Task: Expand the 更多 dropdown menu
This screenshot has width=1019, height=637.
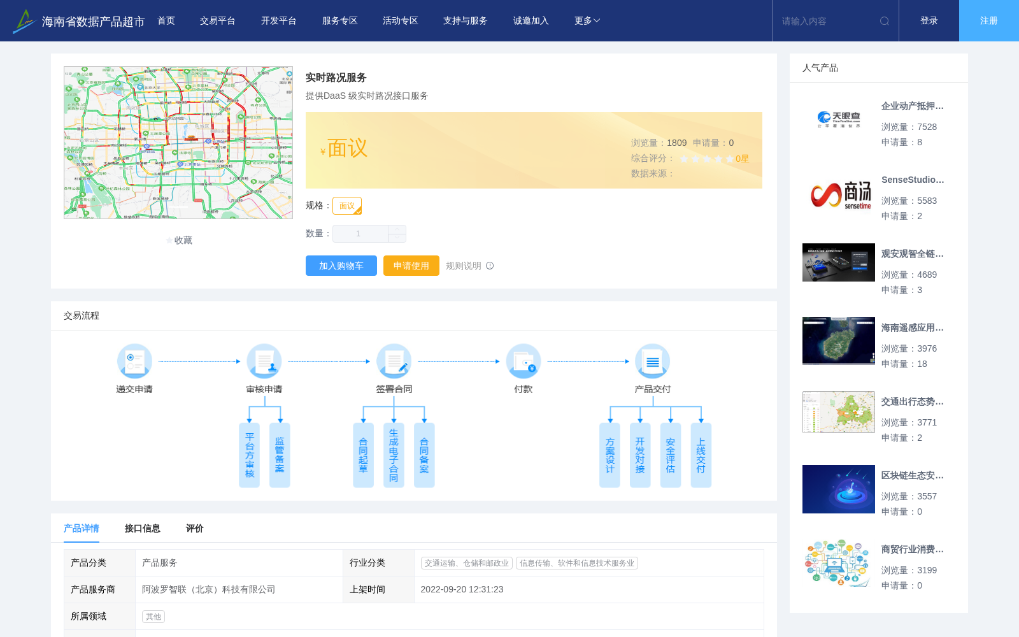Action: point(587,21)
